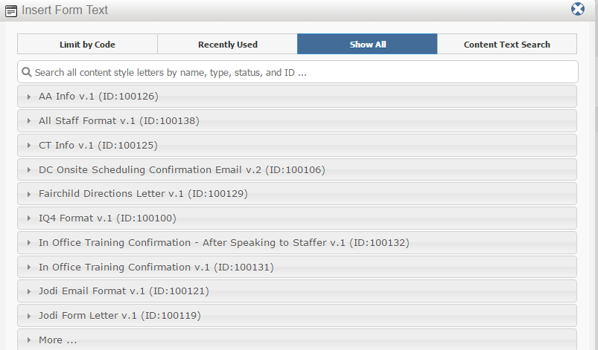This screenshot has width=598, height=350.
Task: Expand the AA Info v.1 entry
Action: pos(296,97)
